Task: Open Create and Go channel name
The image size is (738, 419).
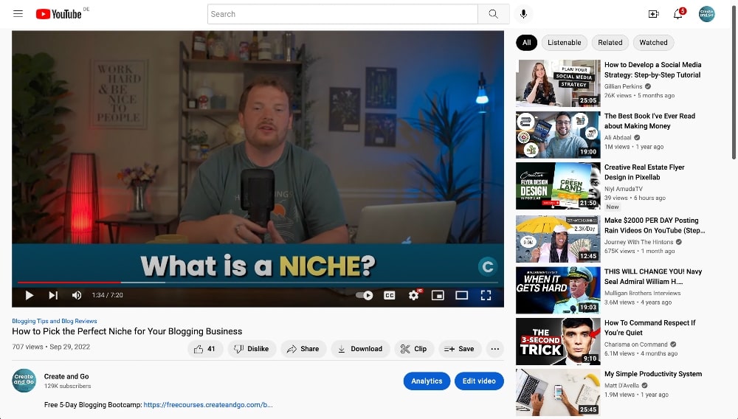Action: 66,376
